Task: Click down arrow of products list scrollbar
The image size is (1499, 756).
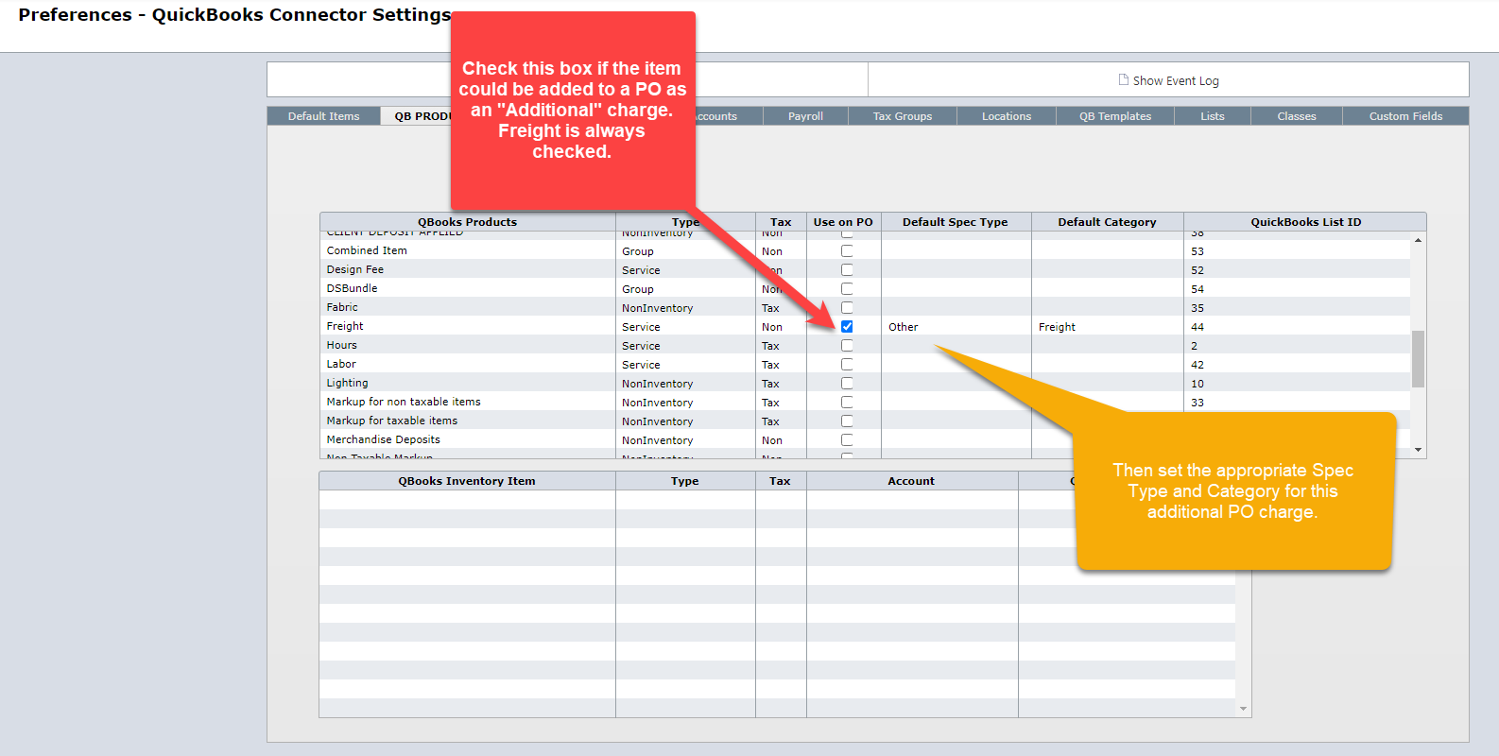Action: pyautogui.click(x=1418, y=450)
